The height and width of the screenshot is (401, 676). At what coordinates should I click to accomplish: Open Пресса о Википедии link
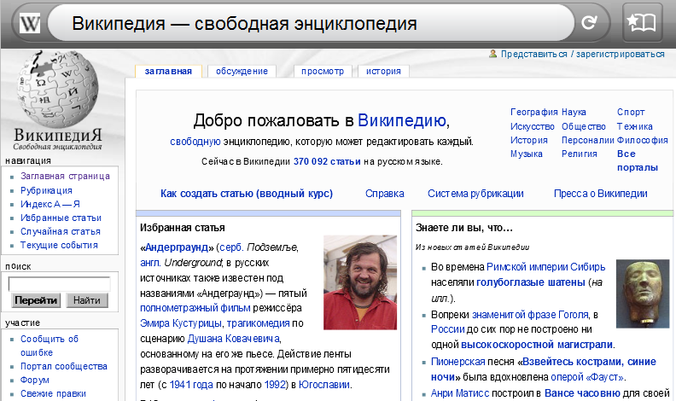[601, 194]
